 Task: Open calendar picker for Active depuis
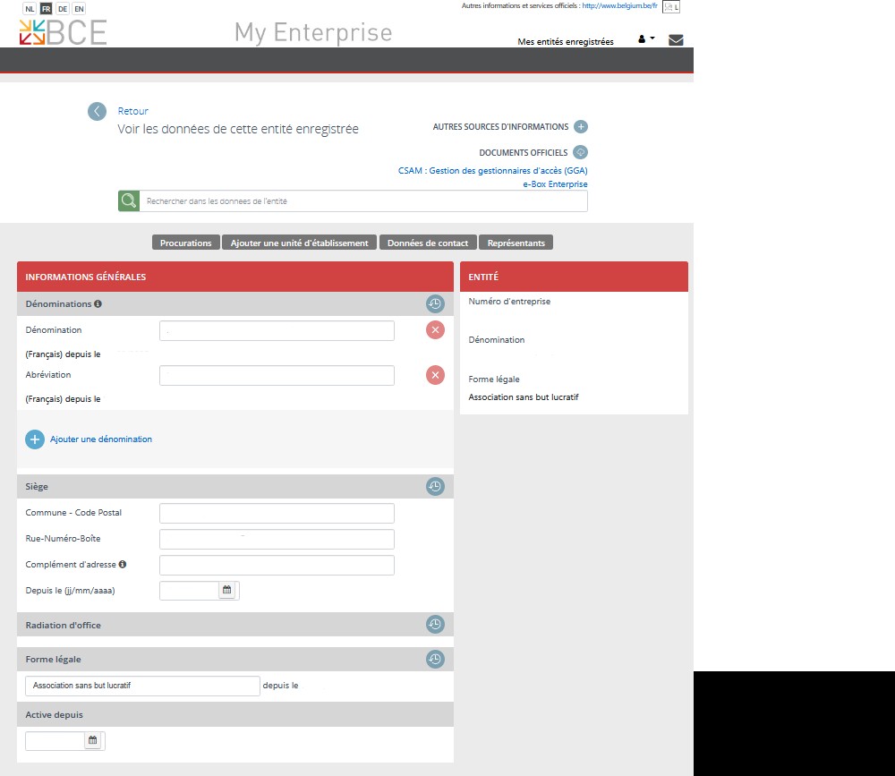point(92,740)
